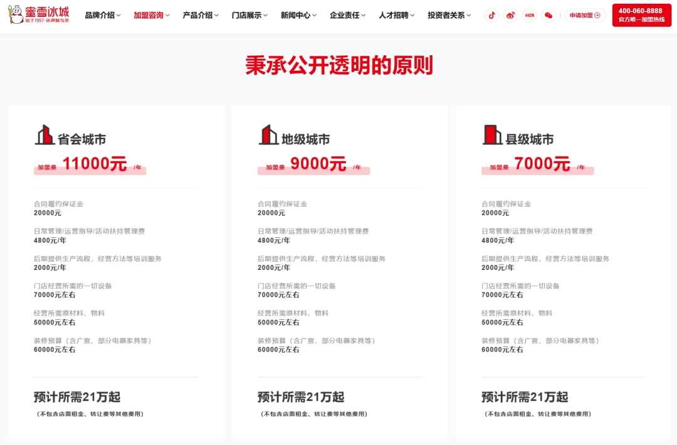This screenshot has height=445, width=677.
Task: Click the 地级城市 building icon
Action: (268, 135)
